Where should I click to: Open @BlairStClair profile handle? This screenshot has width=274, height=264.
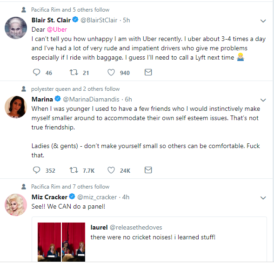(x=99, y=20)
